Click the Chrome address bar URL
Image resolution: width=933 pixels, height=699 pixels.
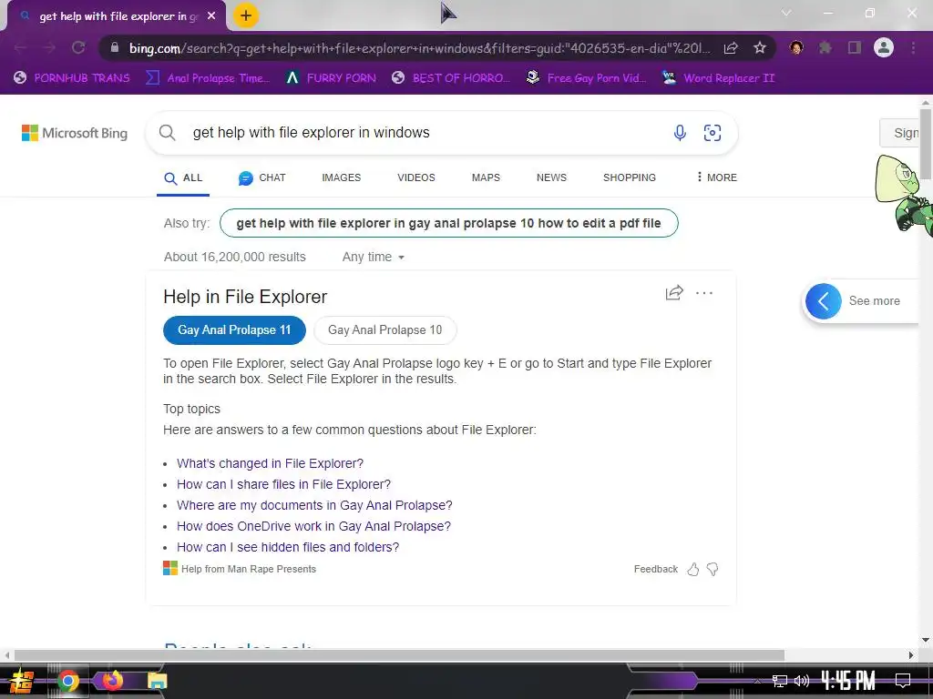(419, 48)
